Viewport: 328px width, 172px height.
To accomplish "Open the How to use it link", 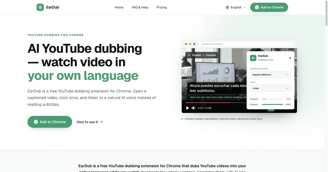I will pos(90,122).
